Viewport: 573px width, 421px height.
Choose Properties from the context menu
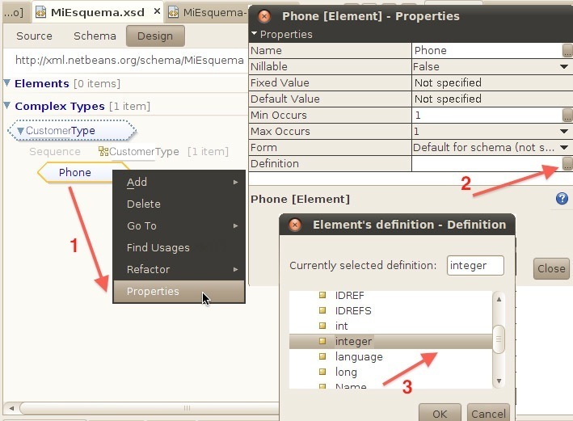[x=153, y=292]
